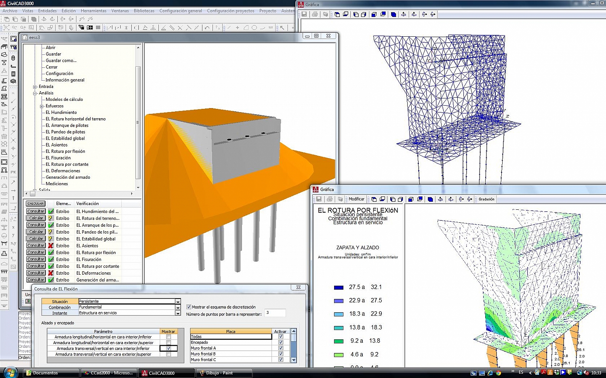This screenshot has width=606, height=378.
Task: Click the zoom extents icon in the main toolbar
Action: pyautogui.click(x=6, y=28)
